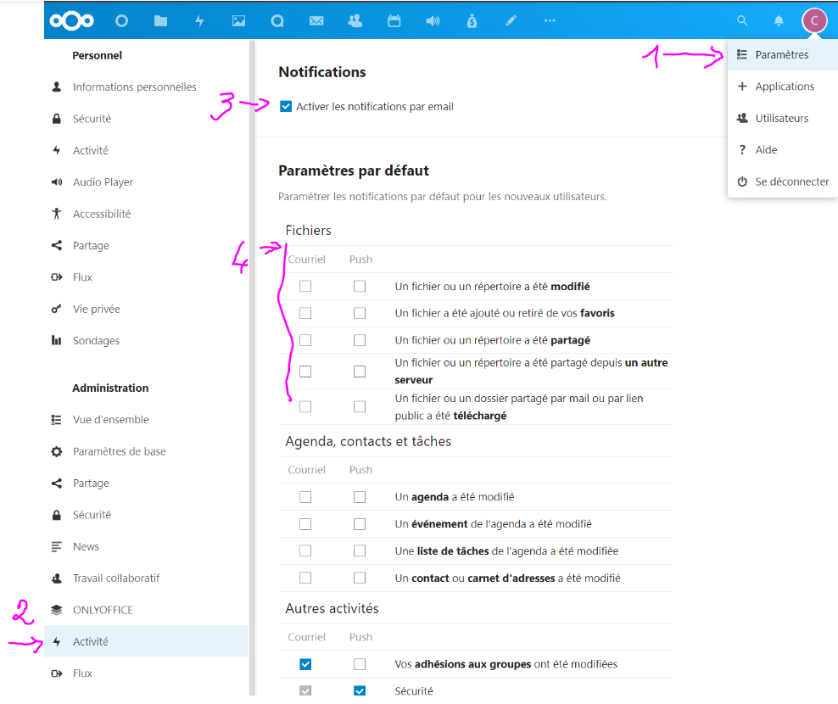Toggle the user avatar menu
This screenshot has width=838, height=704.
(814, 20)
